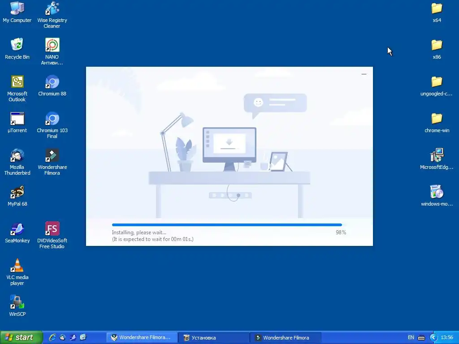Click the 13:56 tray clock

(447, 337)
